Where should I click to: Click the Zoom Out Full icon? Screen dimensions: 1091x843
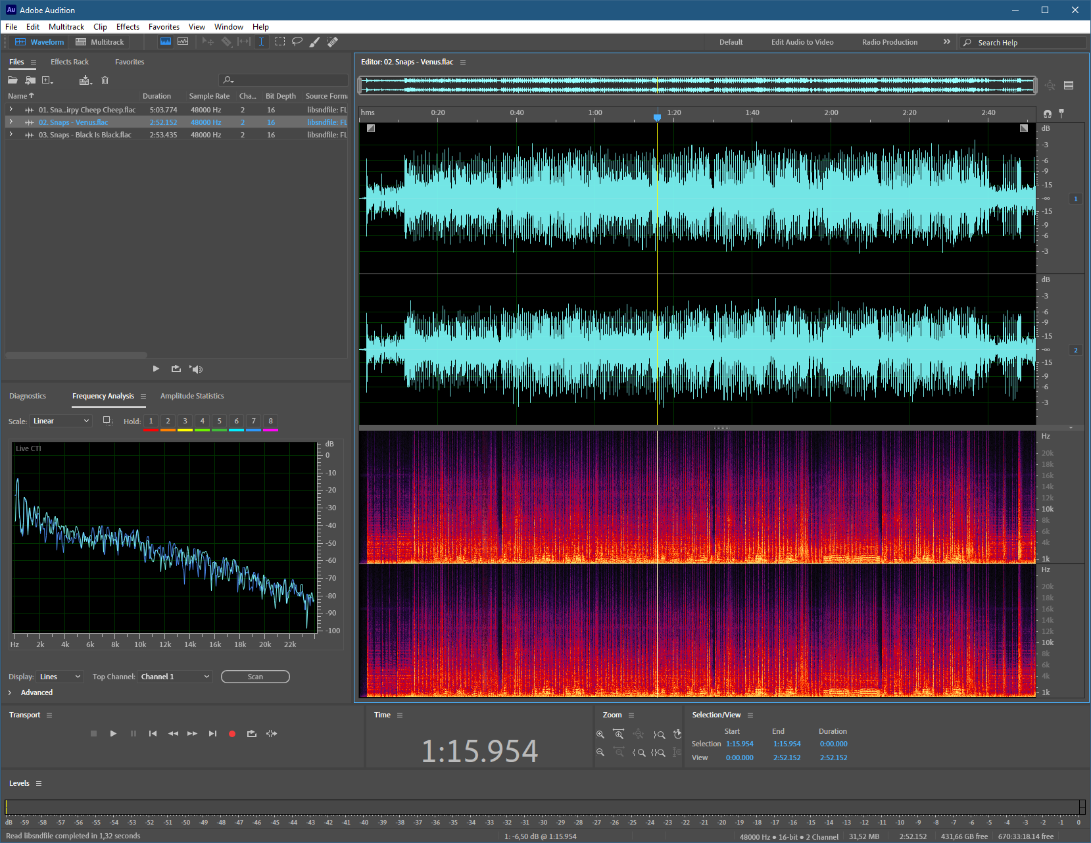click(x=638, y=734)
